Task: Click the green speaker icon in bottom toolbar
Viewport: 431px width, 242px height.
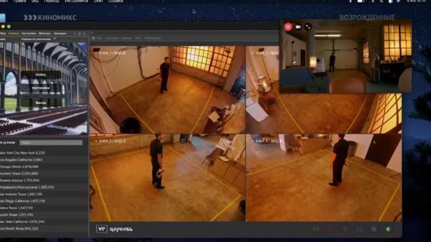Action: (x=389, y=229)
